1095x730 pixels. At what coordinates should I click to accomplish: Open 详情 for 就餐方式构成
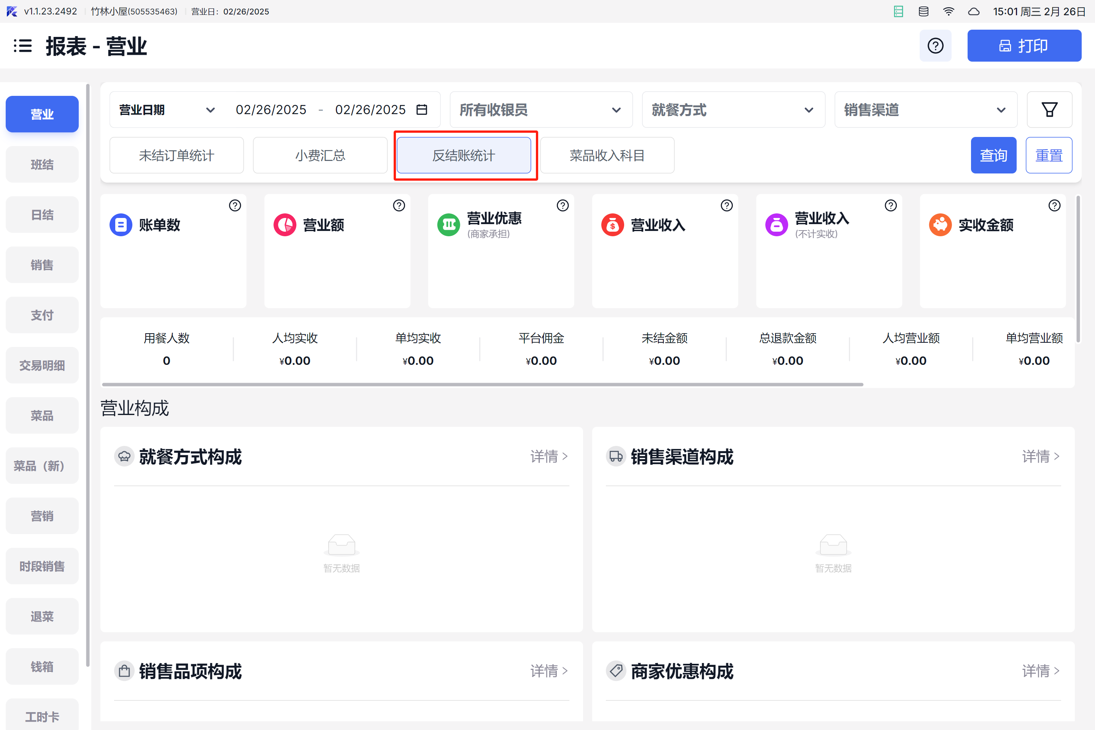[x=549, y=456]
